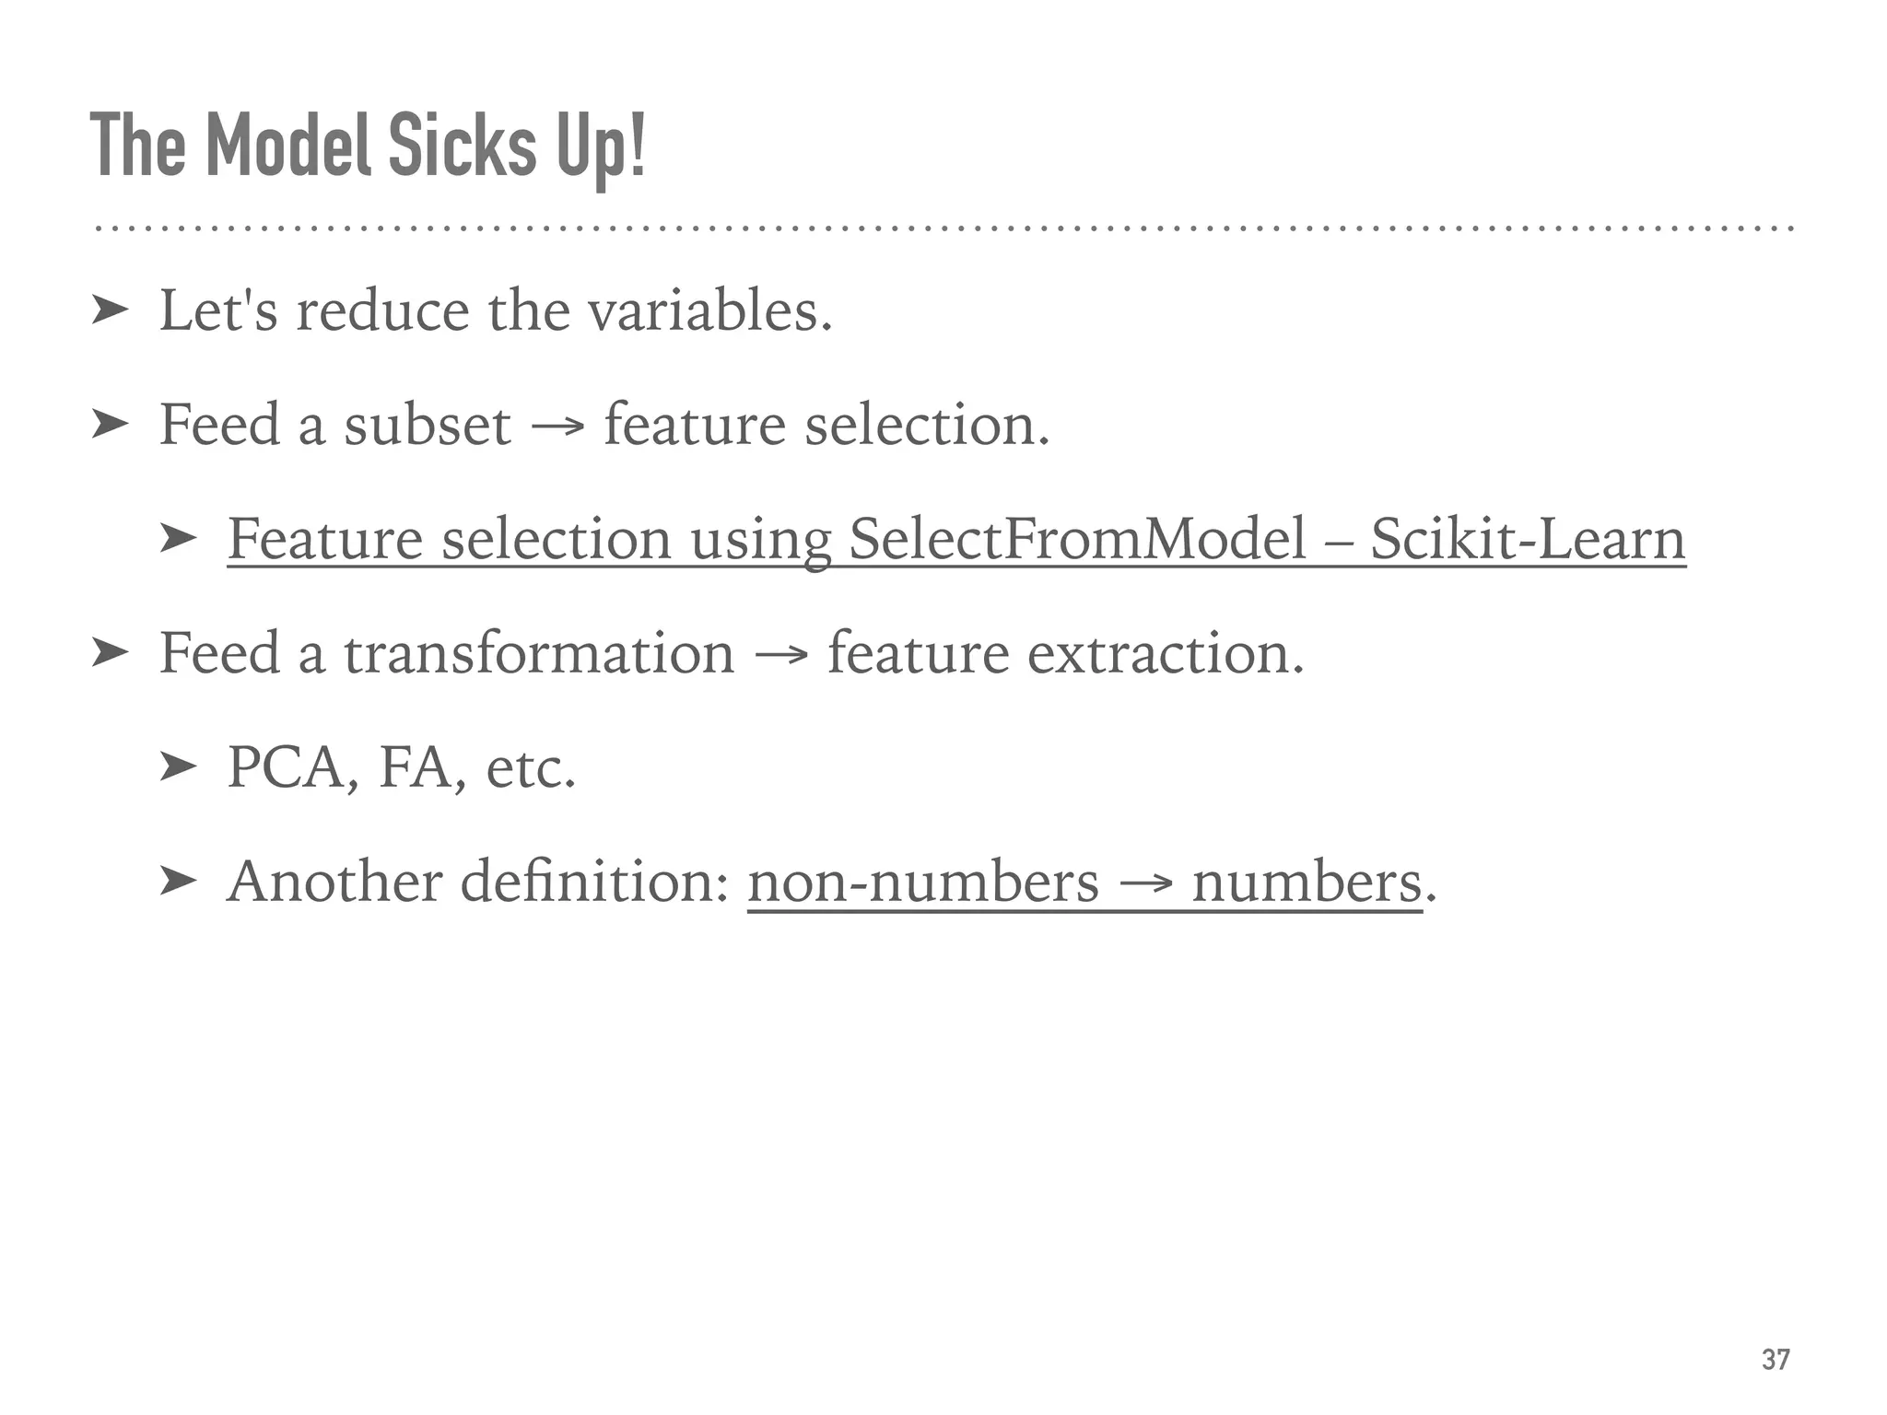Click the slide title The Model Sicks Up!
Viewport: 1887px width, 1415px height.
click(369, 147)
